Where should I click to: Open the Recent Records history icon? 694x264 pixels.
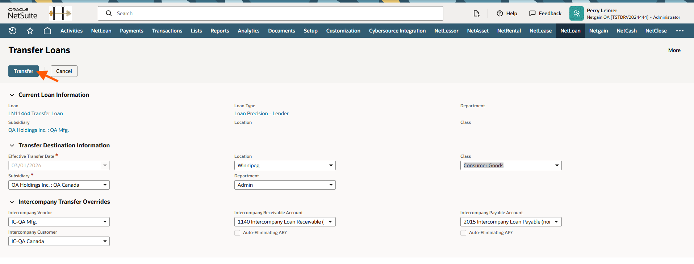click(13, 31)
